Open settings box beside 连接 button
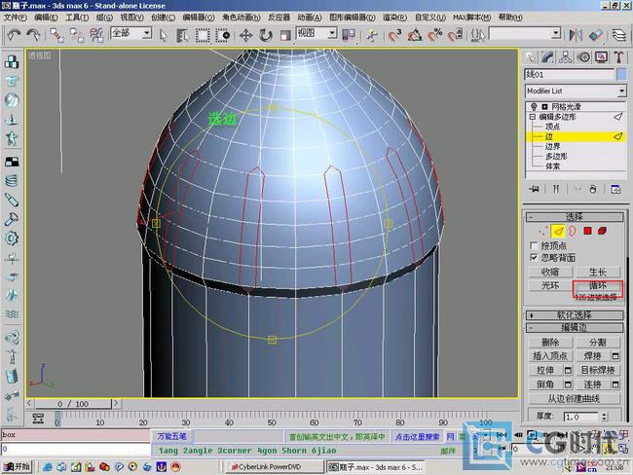The image size is (633, 475). (x=615, y=384)
